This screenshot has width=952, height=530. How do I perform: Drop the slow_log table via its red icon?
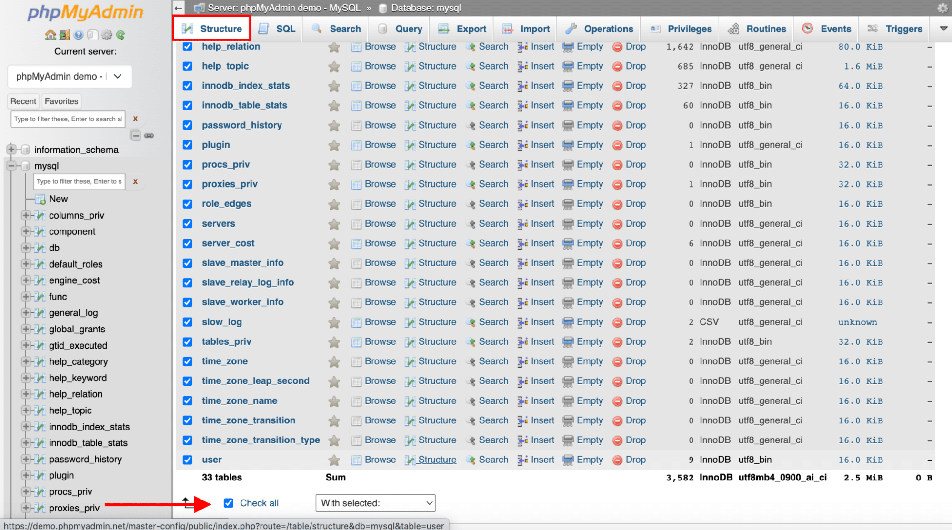click(x=617, y=322)
